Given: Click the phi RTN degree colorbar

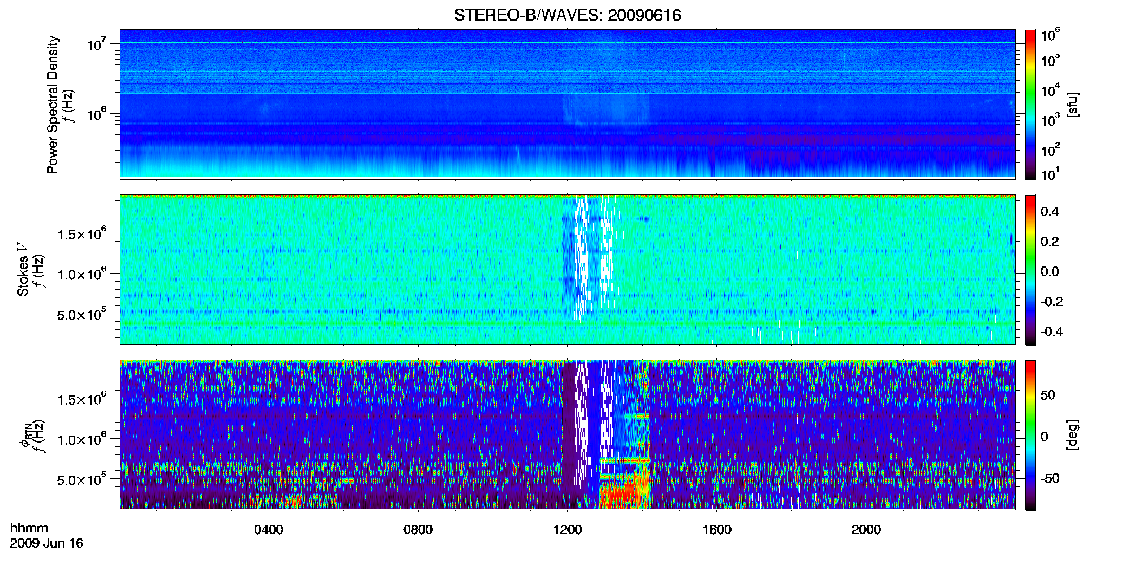Looking at the screenshot, I should pyautogui.click(x=1030, y=435).
